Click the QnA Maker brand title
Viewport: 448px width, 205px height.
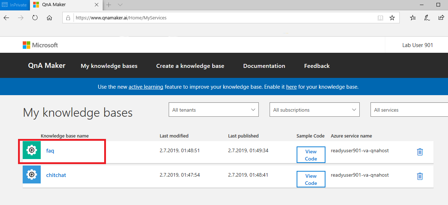click(x=47, y=65)
